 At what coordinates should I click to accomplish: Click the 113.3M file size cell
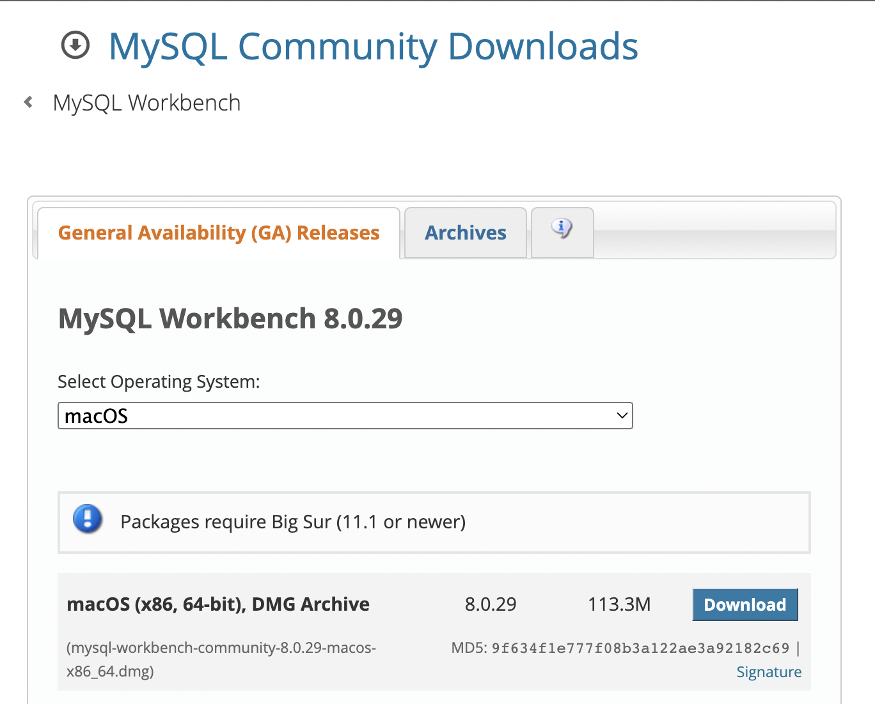click(x=619, y=604)
